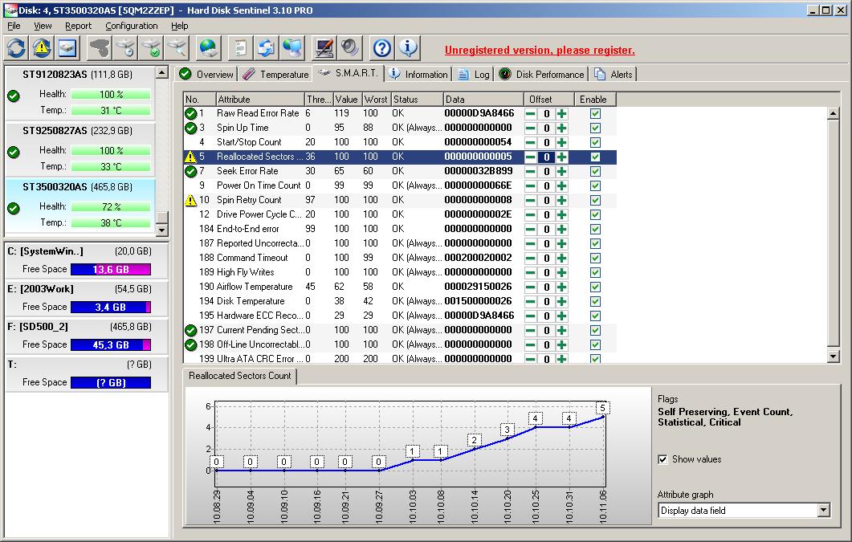Click the monitor with screwdriver configuration icon
The height and width of the screenshot is (542, 852).
(324, 48)
